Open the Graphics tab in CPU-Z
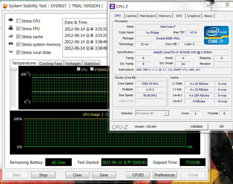Image resolution: width=233 pixels, height=184 pixels. pyautogui.click(x=194, y=16)
